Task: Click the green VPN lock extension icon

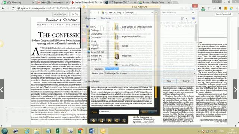Action: (x=203, y=9)
